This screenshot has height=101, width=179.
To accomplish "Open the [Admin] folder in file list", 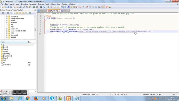I will pos(5,47).
